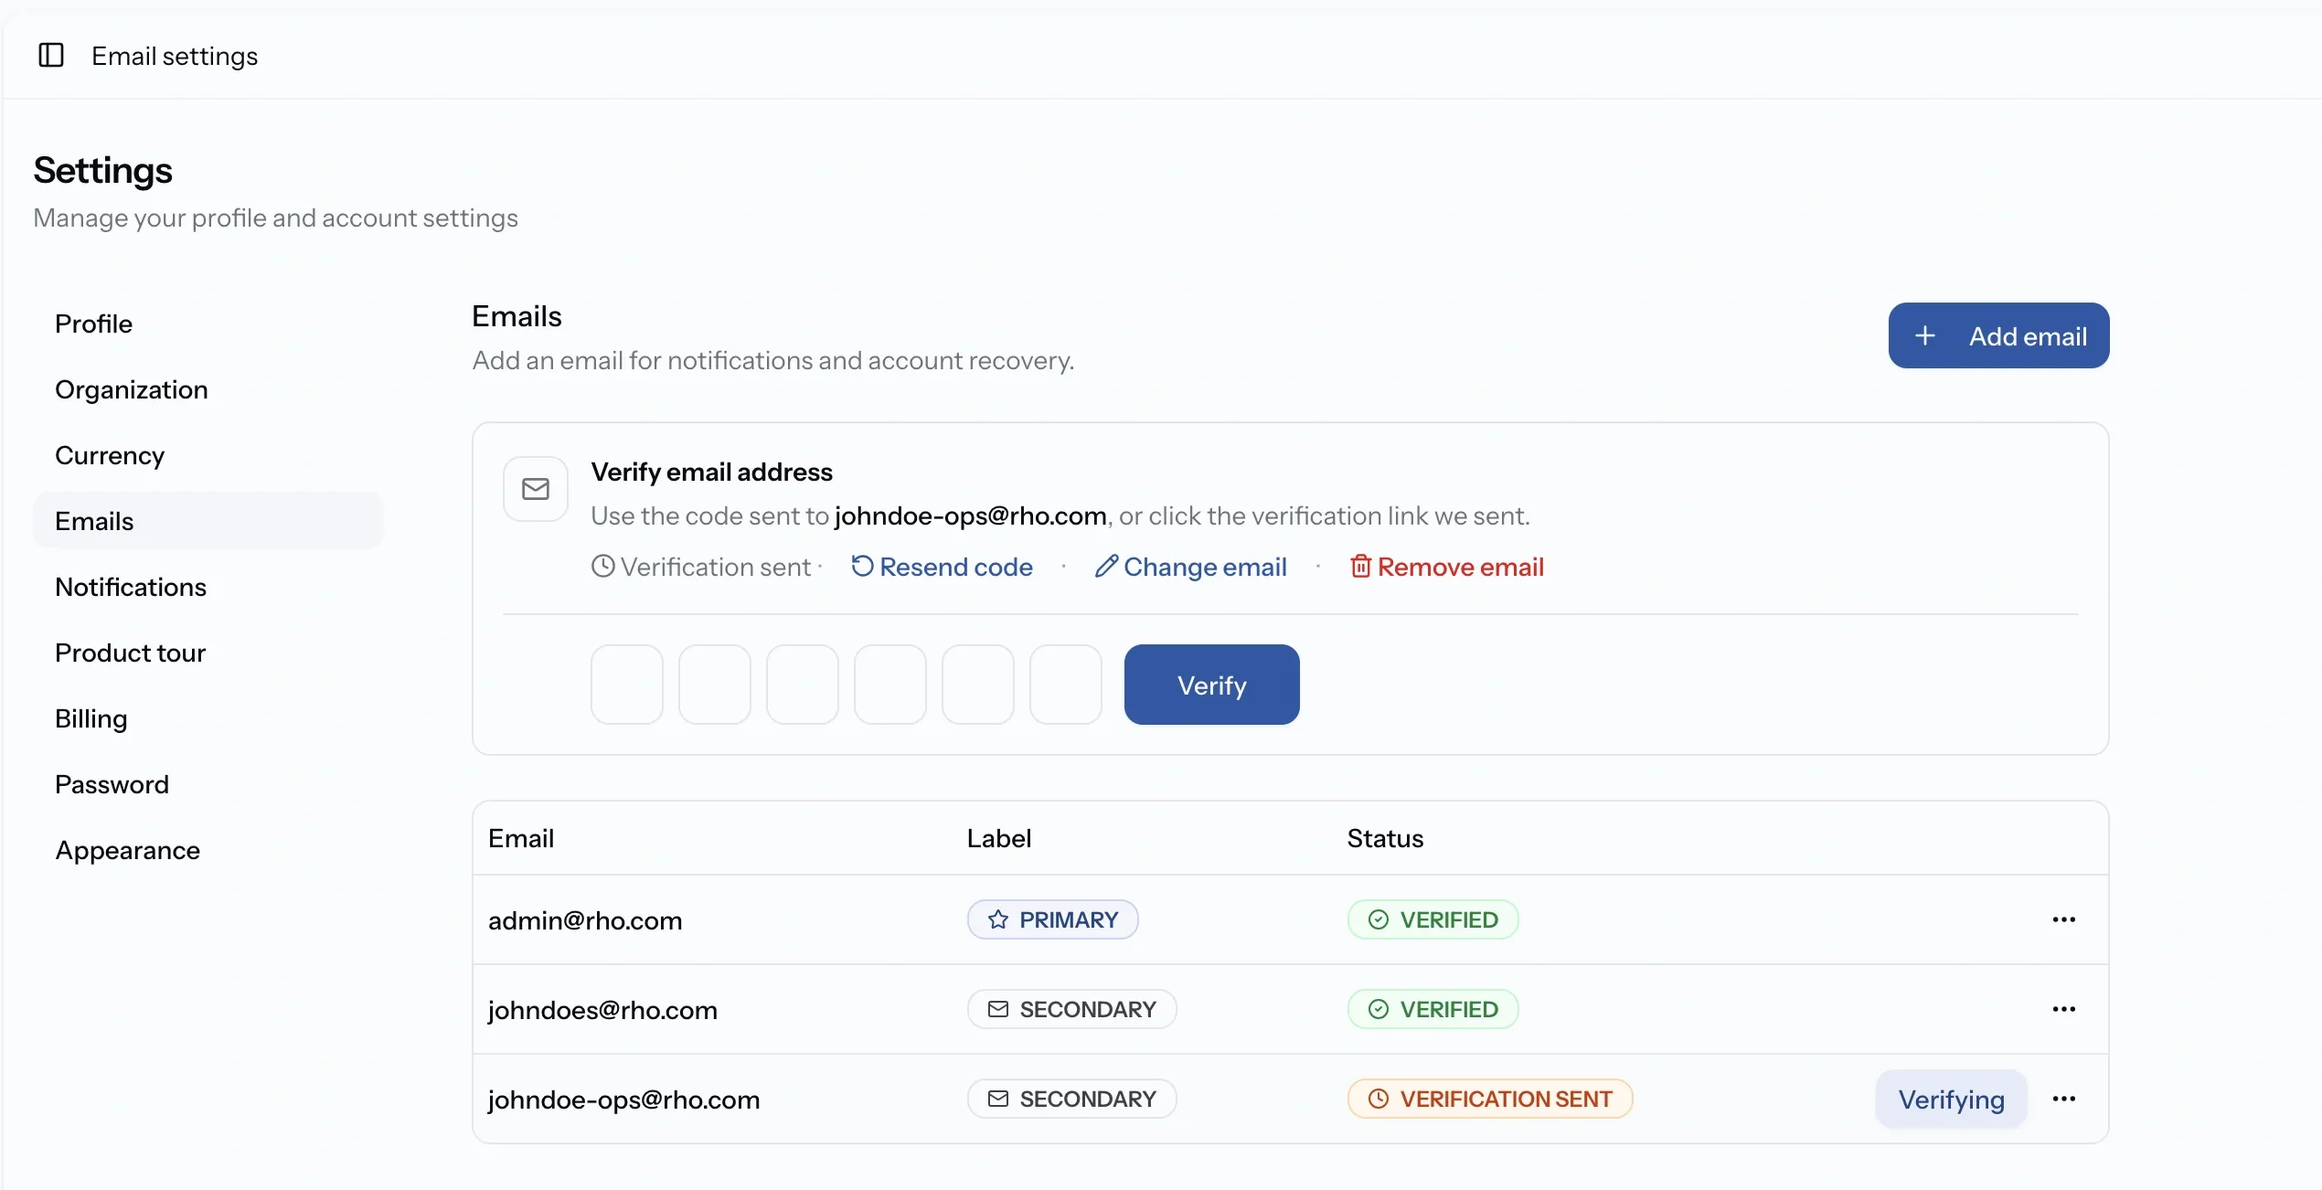Click the Email settings header title
The image size is (2322, 1190).
click(175, 56)
